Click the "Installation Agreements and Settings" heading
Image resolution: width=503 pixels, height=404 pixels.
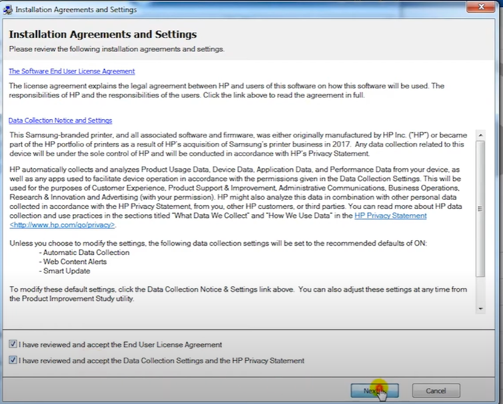(x=103, y=35)
